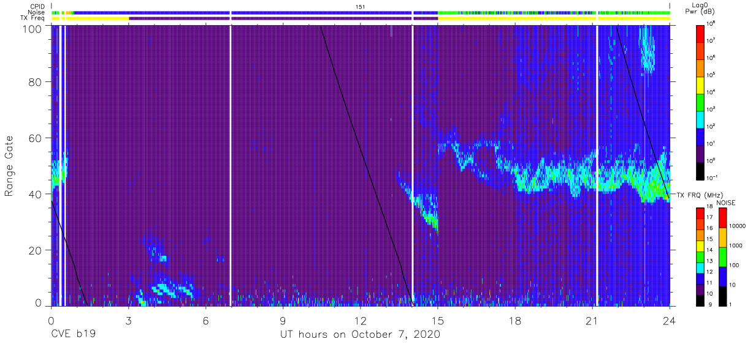753x347 pixels.
Task: Click the '60' tick on Range Gate axis
Action: pyautogui.click(x=36, y=138)
